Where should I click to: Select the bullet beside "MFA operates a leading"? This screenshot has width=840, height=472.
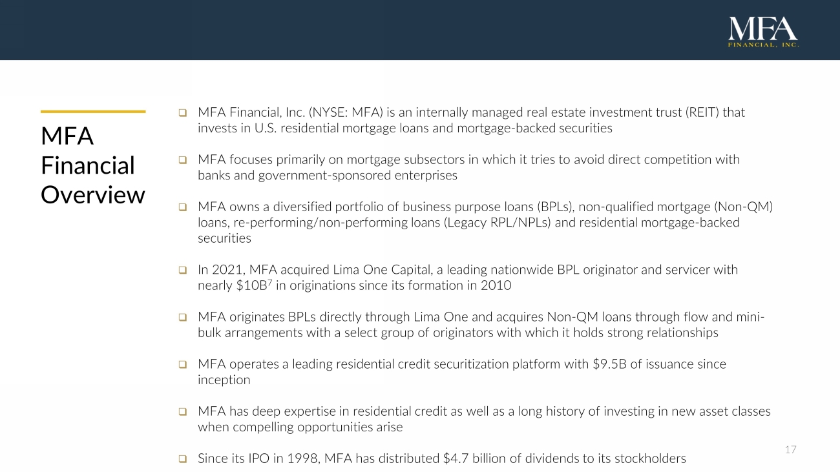(x=183, y=365)
